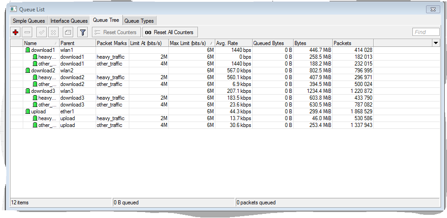This screenshot has height=218, width=447.
Task: Click bytes value 802.5 MiB
Action: [320, 71]
